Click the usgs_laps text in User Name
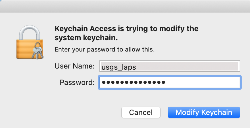 coord(119,67)
